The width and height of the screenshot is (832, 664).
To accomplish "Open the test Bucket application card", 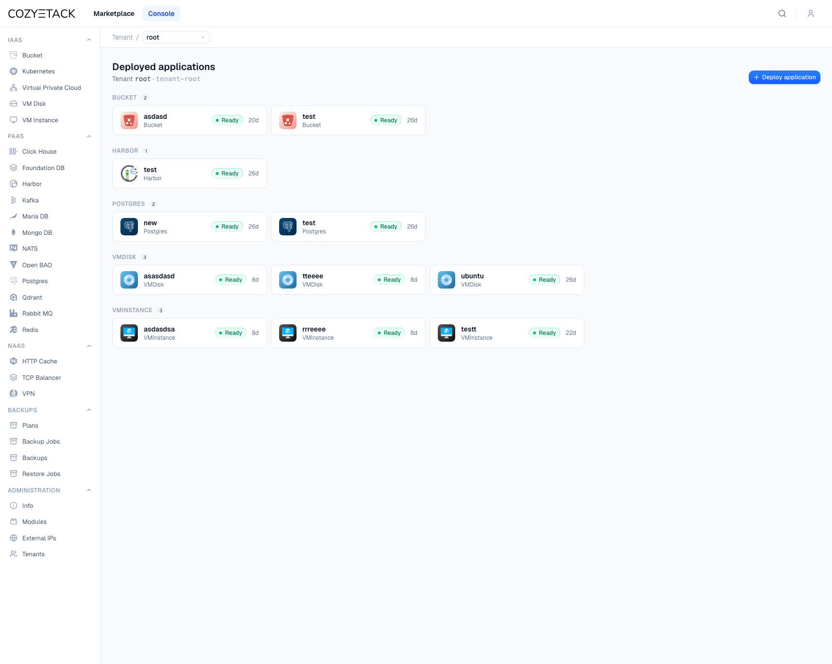I will pos(348,120).
